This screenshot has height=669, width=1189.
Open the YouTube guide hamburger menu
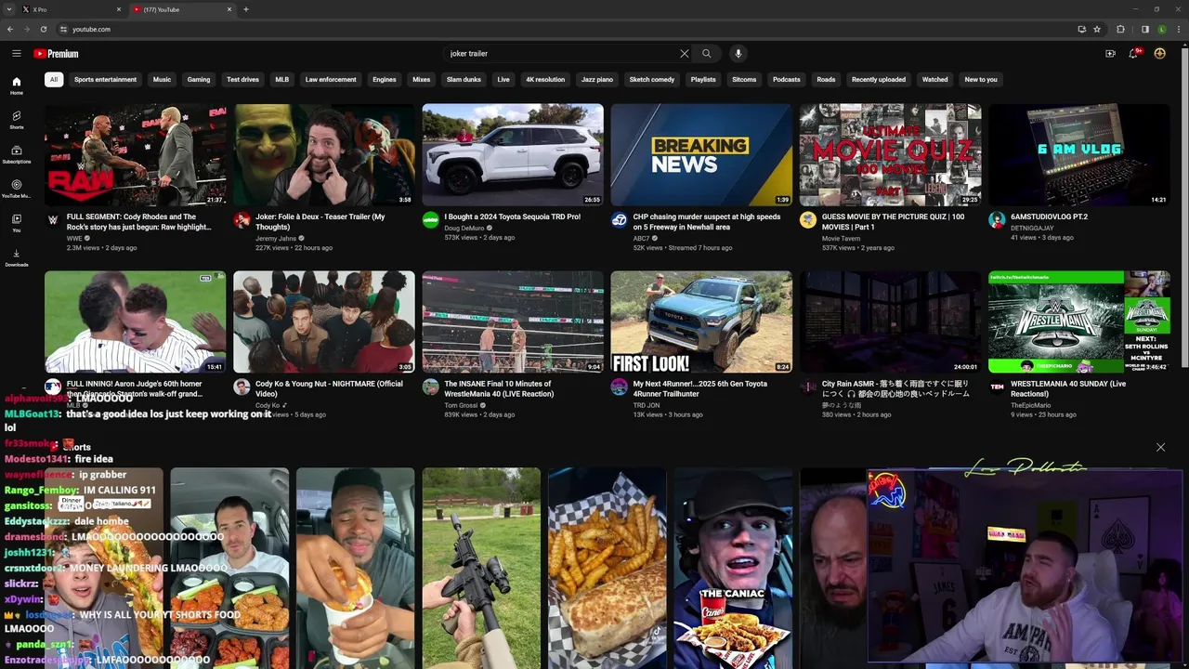coord(16,54)
